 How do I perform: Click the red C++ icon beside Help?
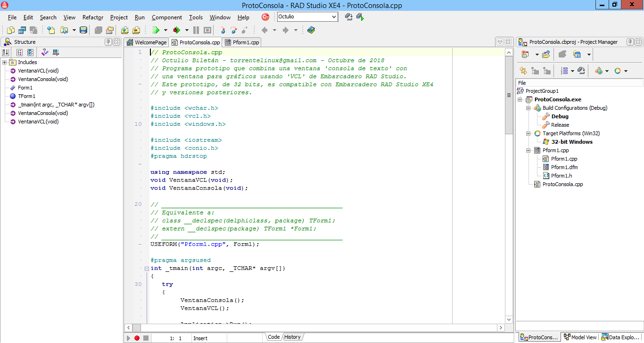point(266,17)
